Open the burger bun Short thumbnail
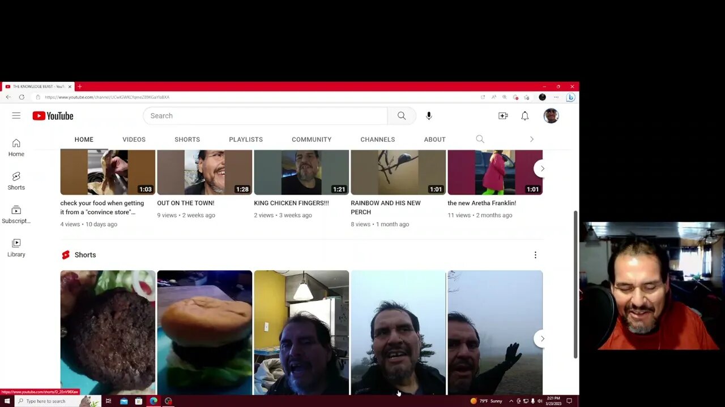 click(204, 332)
